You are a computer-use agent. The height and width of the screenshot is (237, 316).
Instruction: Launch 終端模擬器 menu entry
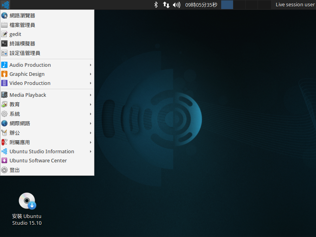point(47,43)
